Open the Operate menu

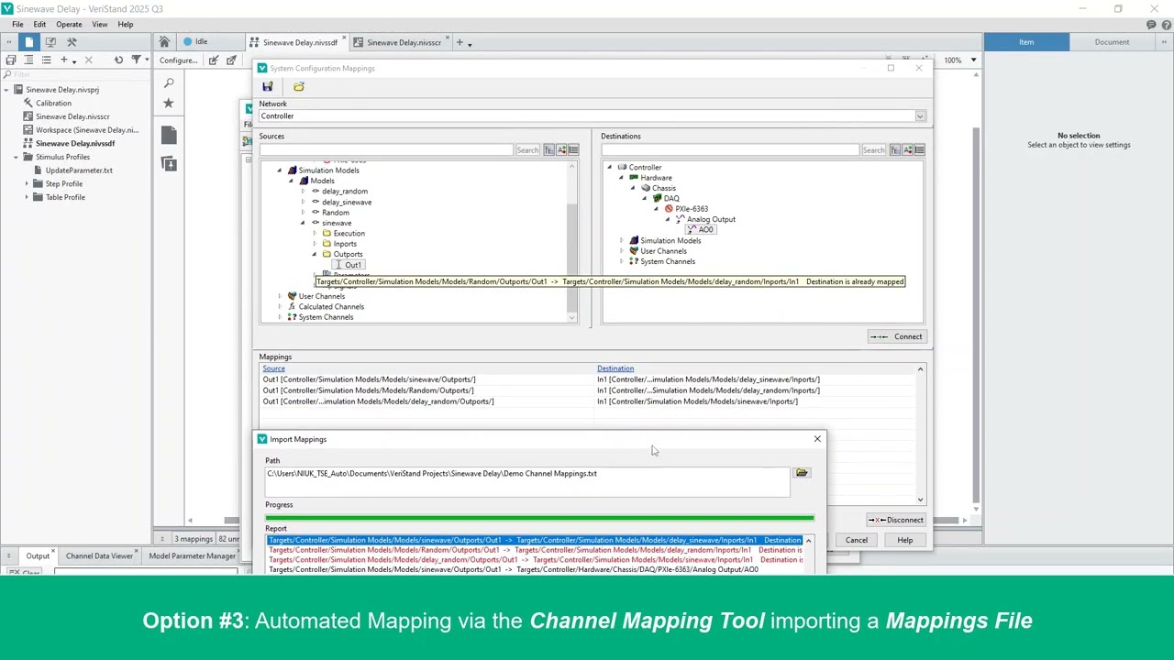[69, 25]
